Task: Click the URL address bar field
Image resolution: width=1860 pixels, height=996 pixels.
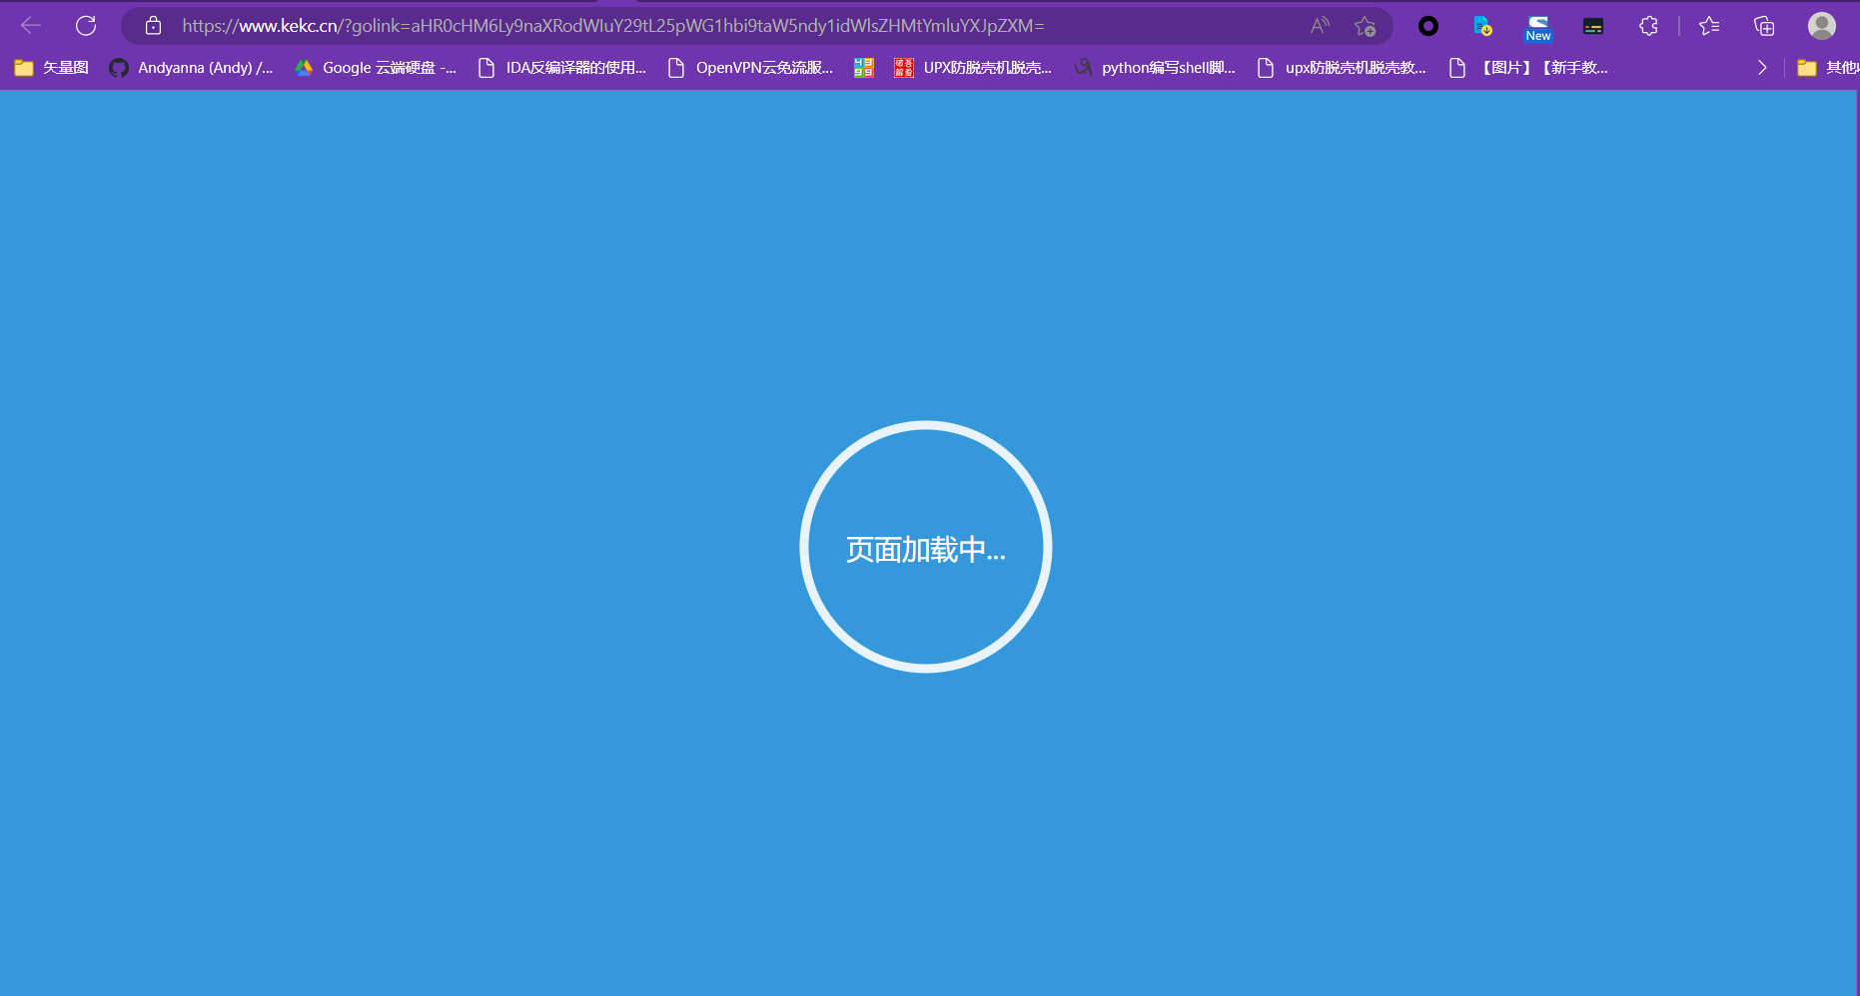Action: 699,26
